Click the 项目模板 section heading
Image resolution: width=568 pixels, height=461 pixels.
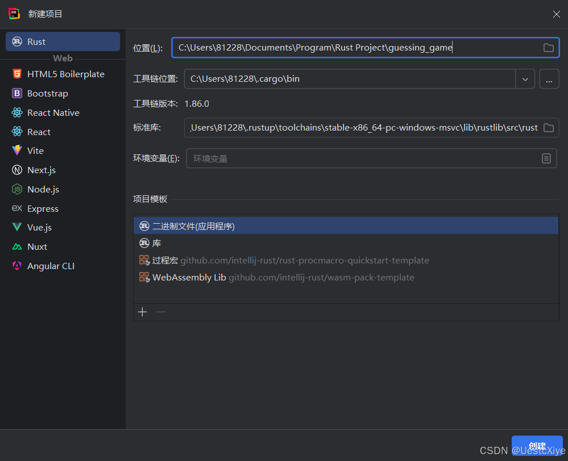[150, 199]
